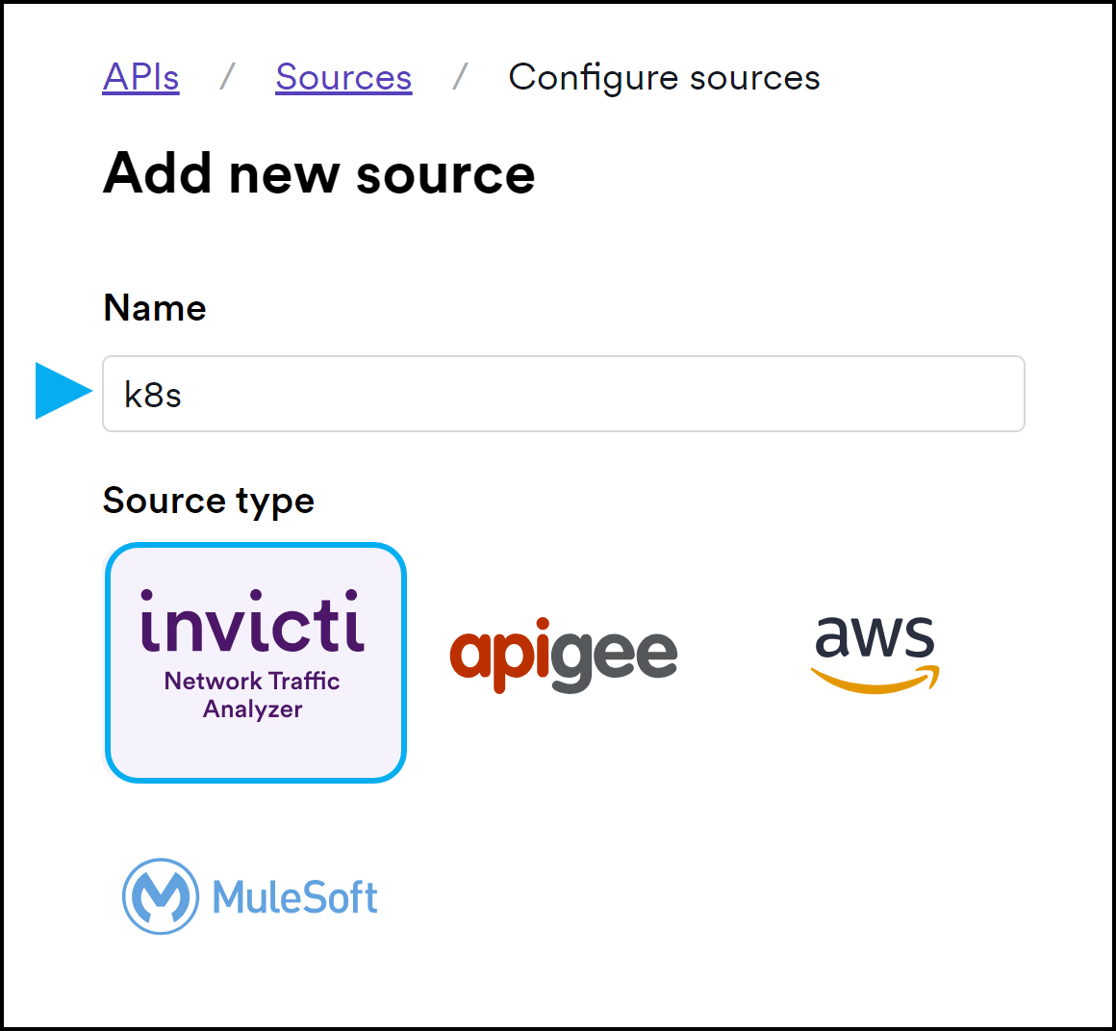Click inside the Name input field
1116x1031 pixels.
[563, 394]
